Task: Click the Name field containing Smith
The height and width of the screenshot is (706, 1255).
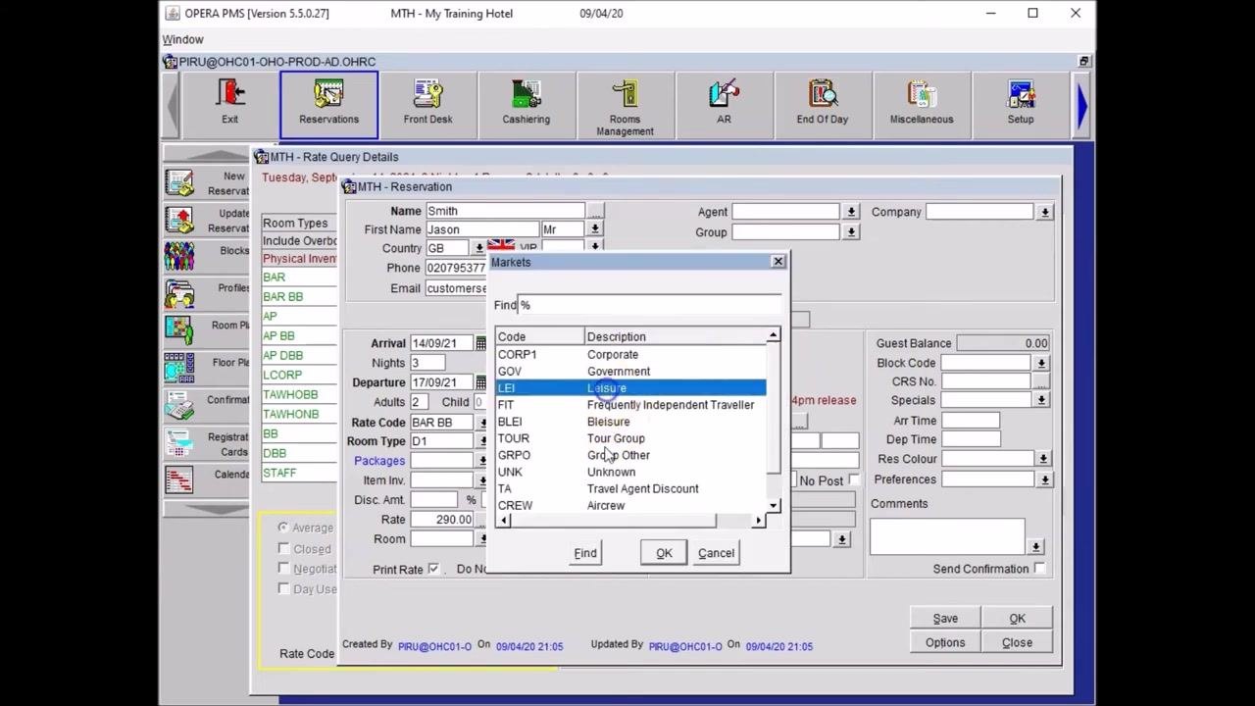Action: [x=505, y=211]
